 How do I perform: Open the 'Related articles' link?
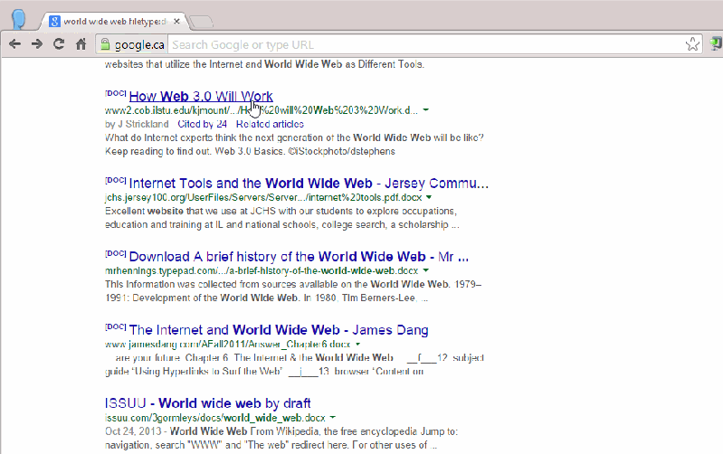[270, 124]
